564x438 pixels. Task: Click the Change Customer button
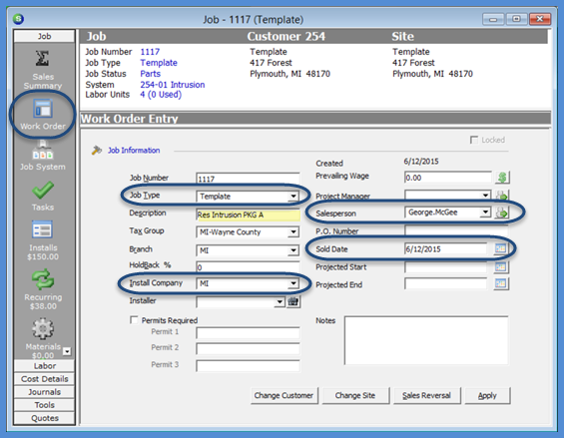point(283,395)
